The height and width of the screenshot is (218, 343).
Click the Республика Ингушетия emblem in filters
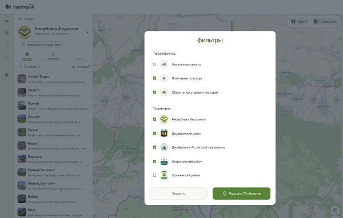pos(164,119)
